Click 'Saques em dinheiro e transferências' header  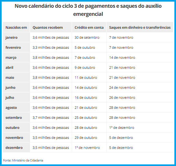click(x=140, y=27)
